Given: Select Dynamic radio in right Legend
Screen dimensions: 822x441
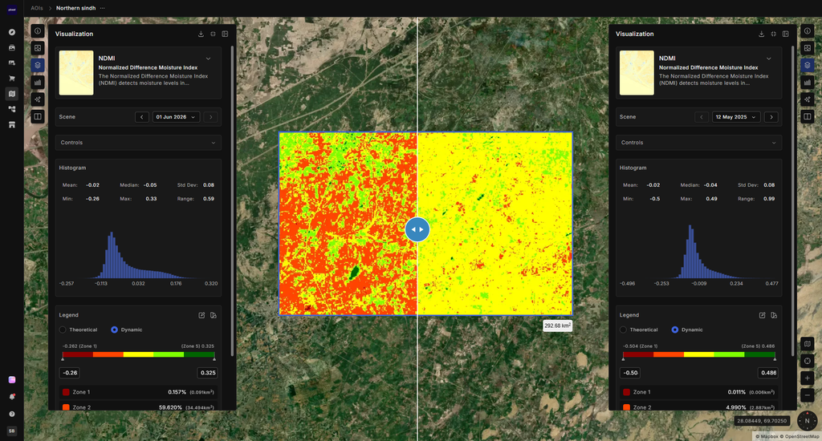Looking at the screenshot, I should 674,330.
